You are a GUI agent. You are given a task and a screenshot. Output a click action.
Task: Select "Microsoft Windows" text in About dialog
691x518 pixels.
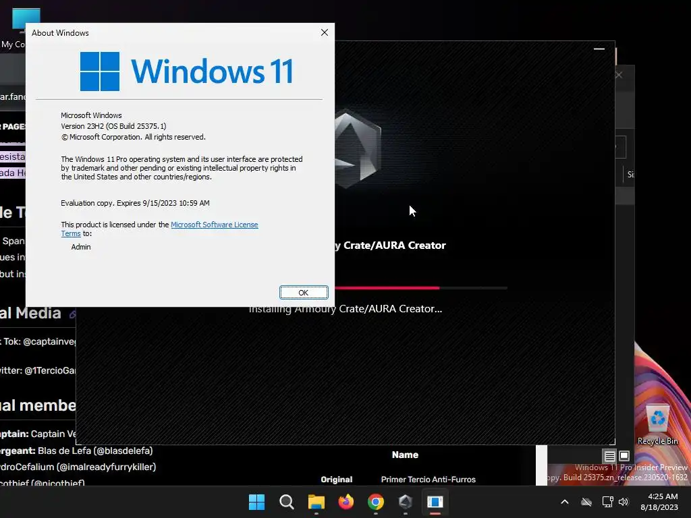click(91, 115)
